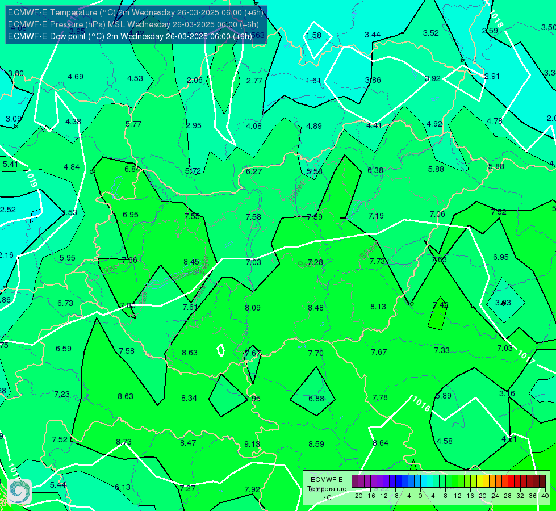
Task: Click the temperature value 2.95
Action: (194, 125)
